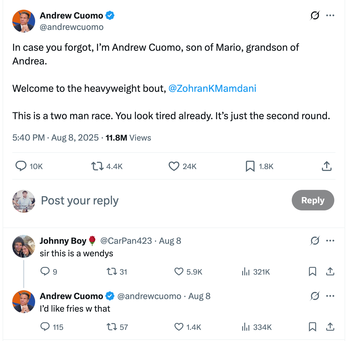
Task: Share the main post via the share icon
Action: [x=327, y=166]
